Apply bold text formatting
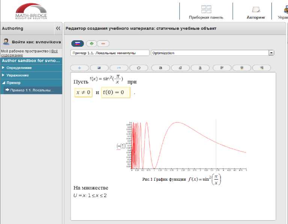 coord(161,68)
